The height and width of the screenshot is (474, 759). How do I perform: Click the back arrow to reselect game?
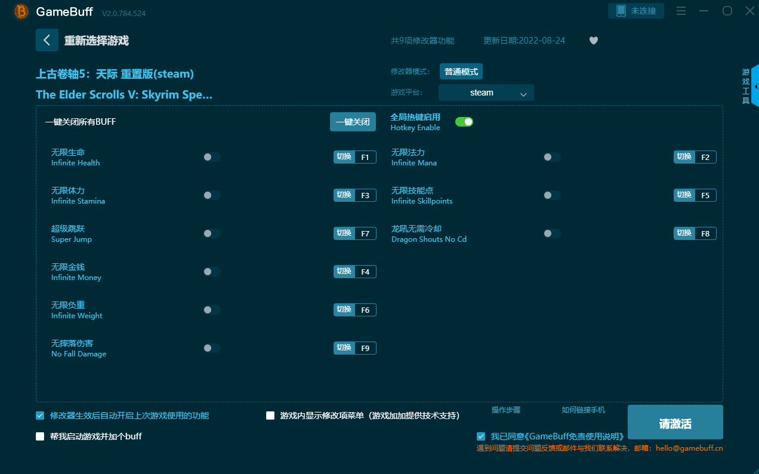[x=47, y=40]
